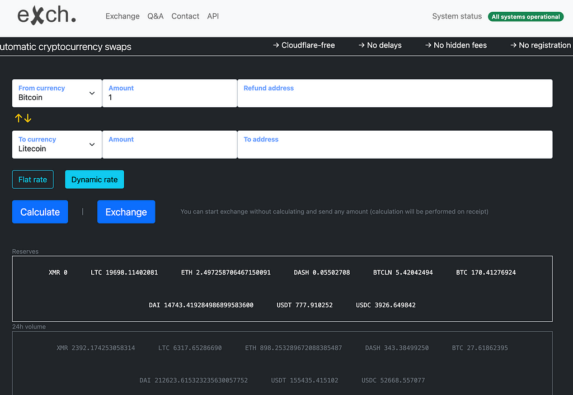
Task: Click the USDC 3926.649842 reserve entry
Action: (386, 305)
